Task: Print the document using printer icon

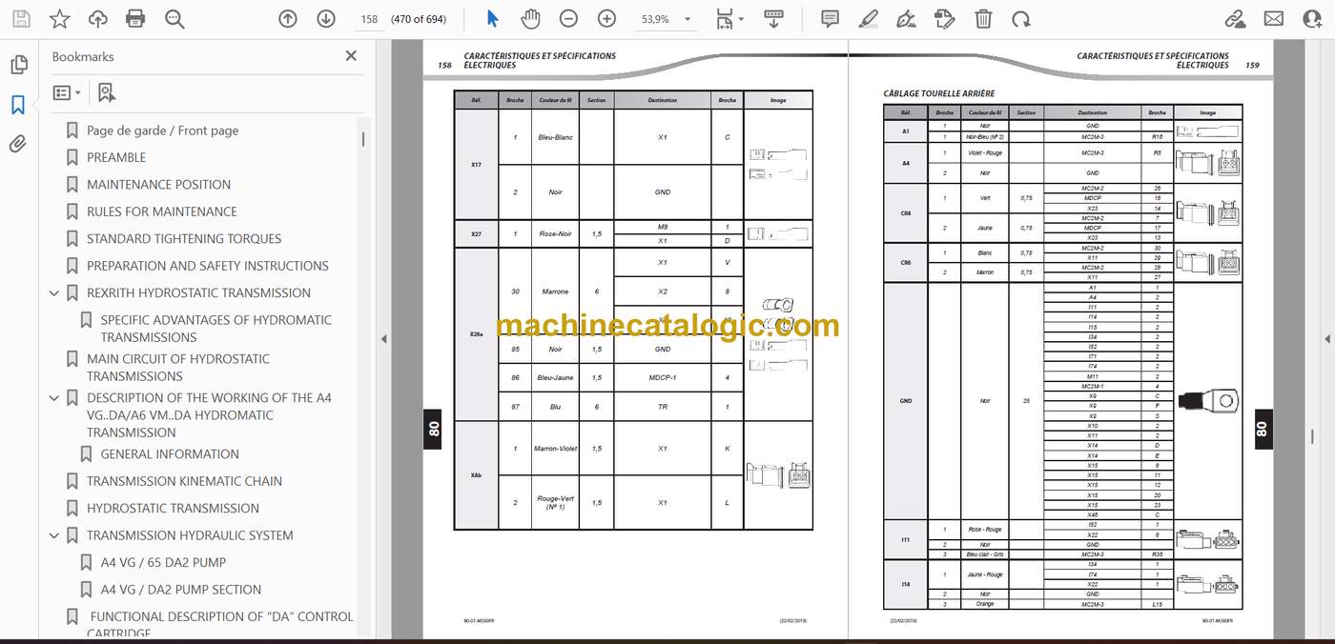Action: (x=135, y=18)
